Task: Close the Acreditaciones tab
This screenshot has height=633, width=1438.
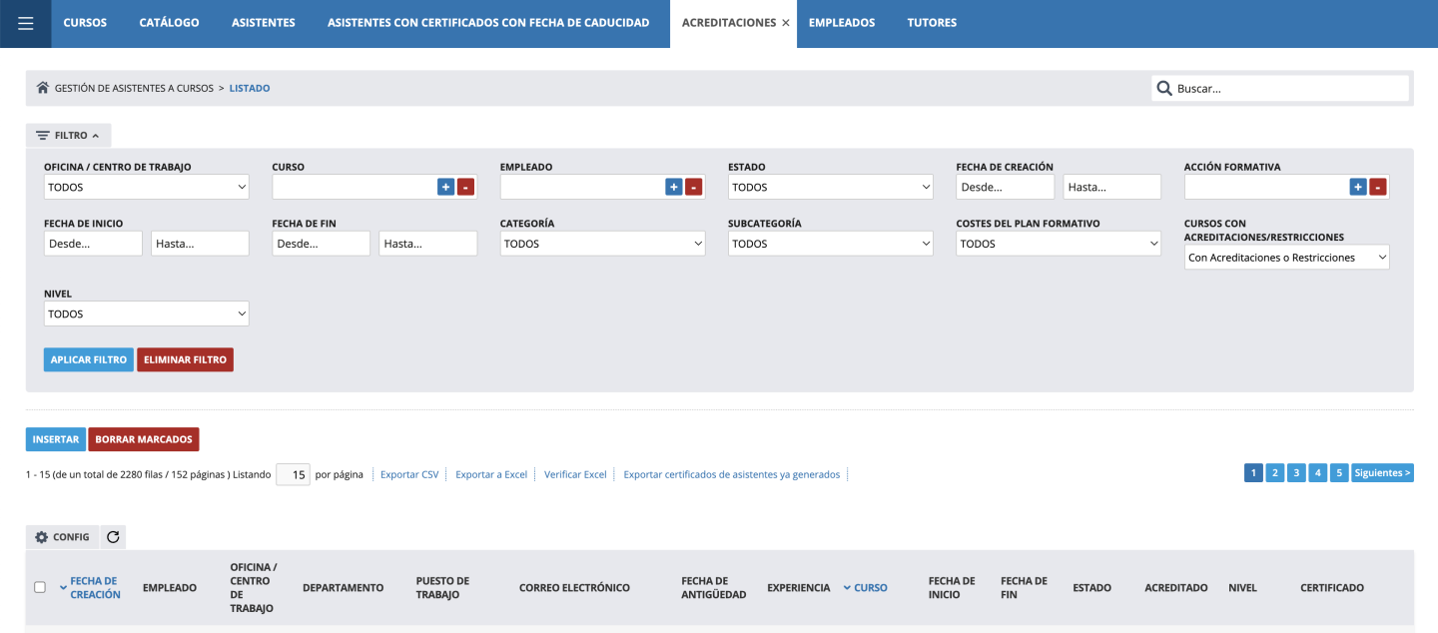Action: point(786,23)
